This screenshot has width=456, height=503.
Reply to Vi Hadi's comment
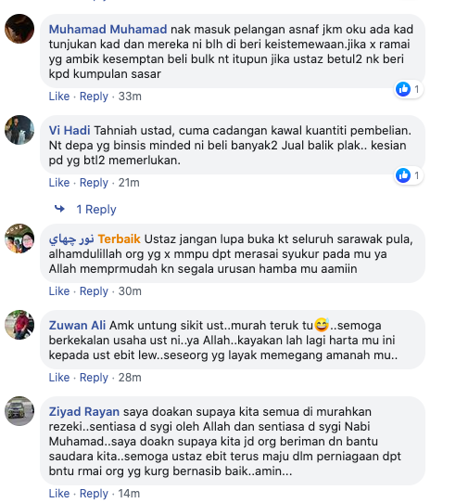click(x=94, y=183)
